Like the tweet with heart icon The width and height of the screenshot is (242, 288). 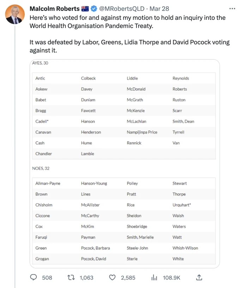(112, 278)
